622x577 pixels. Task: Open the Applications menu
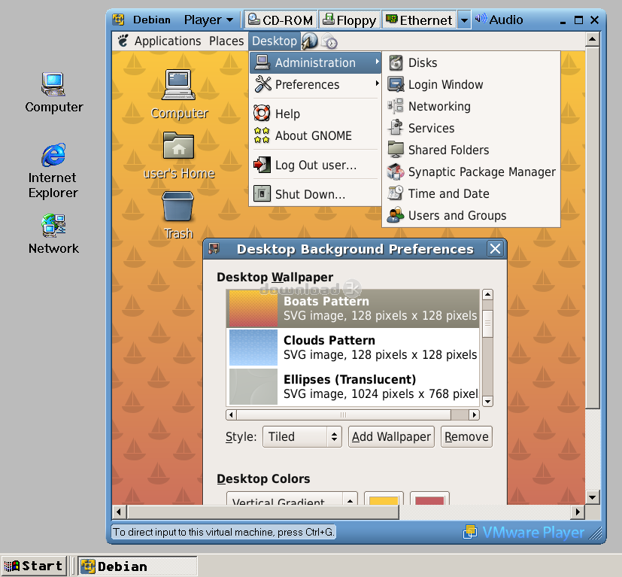[x=168, y=41]
